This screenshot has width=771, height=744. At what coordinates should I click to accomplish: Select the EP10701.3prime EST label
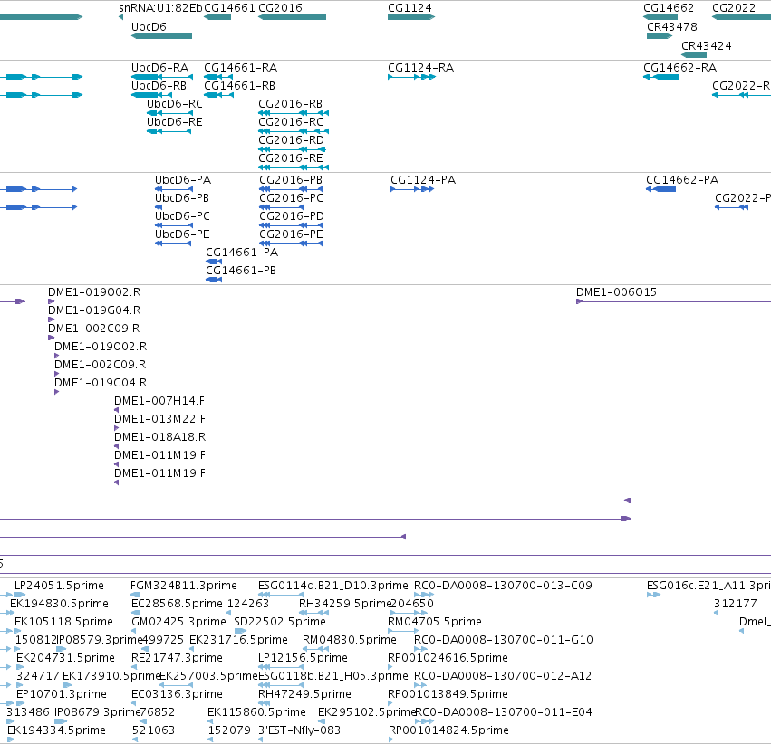click(62, 695)
